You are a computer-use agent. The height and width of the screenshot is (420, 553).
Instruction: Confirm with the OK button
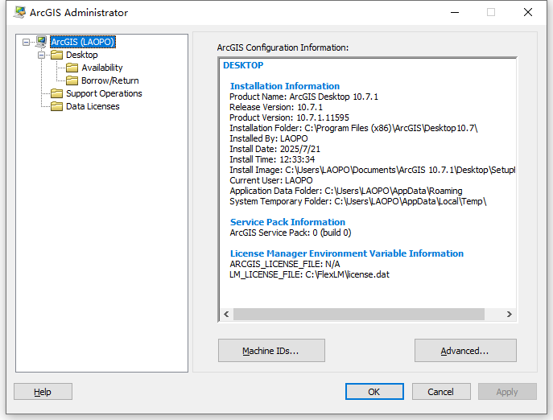[374, 391]
